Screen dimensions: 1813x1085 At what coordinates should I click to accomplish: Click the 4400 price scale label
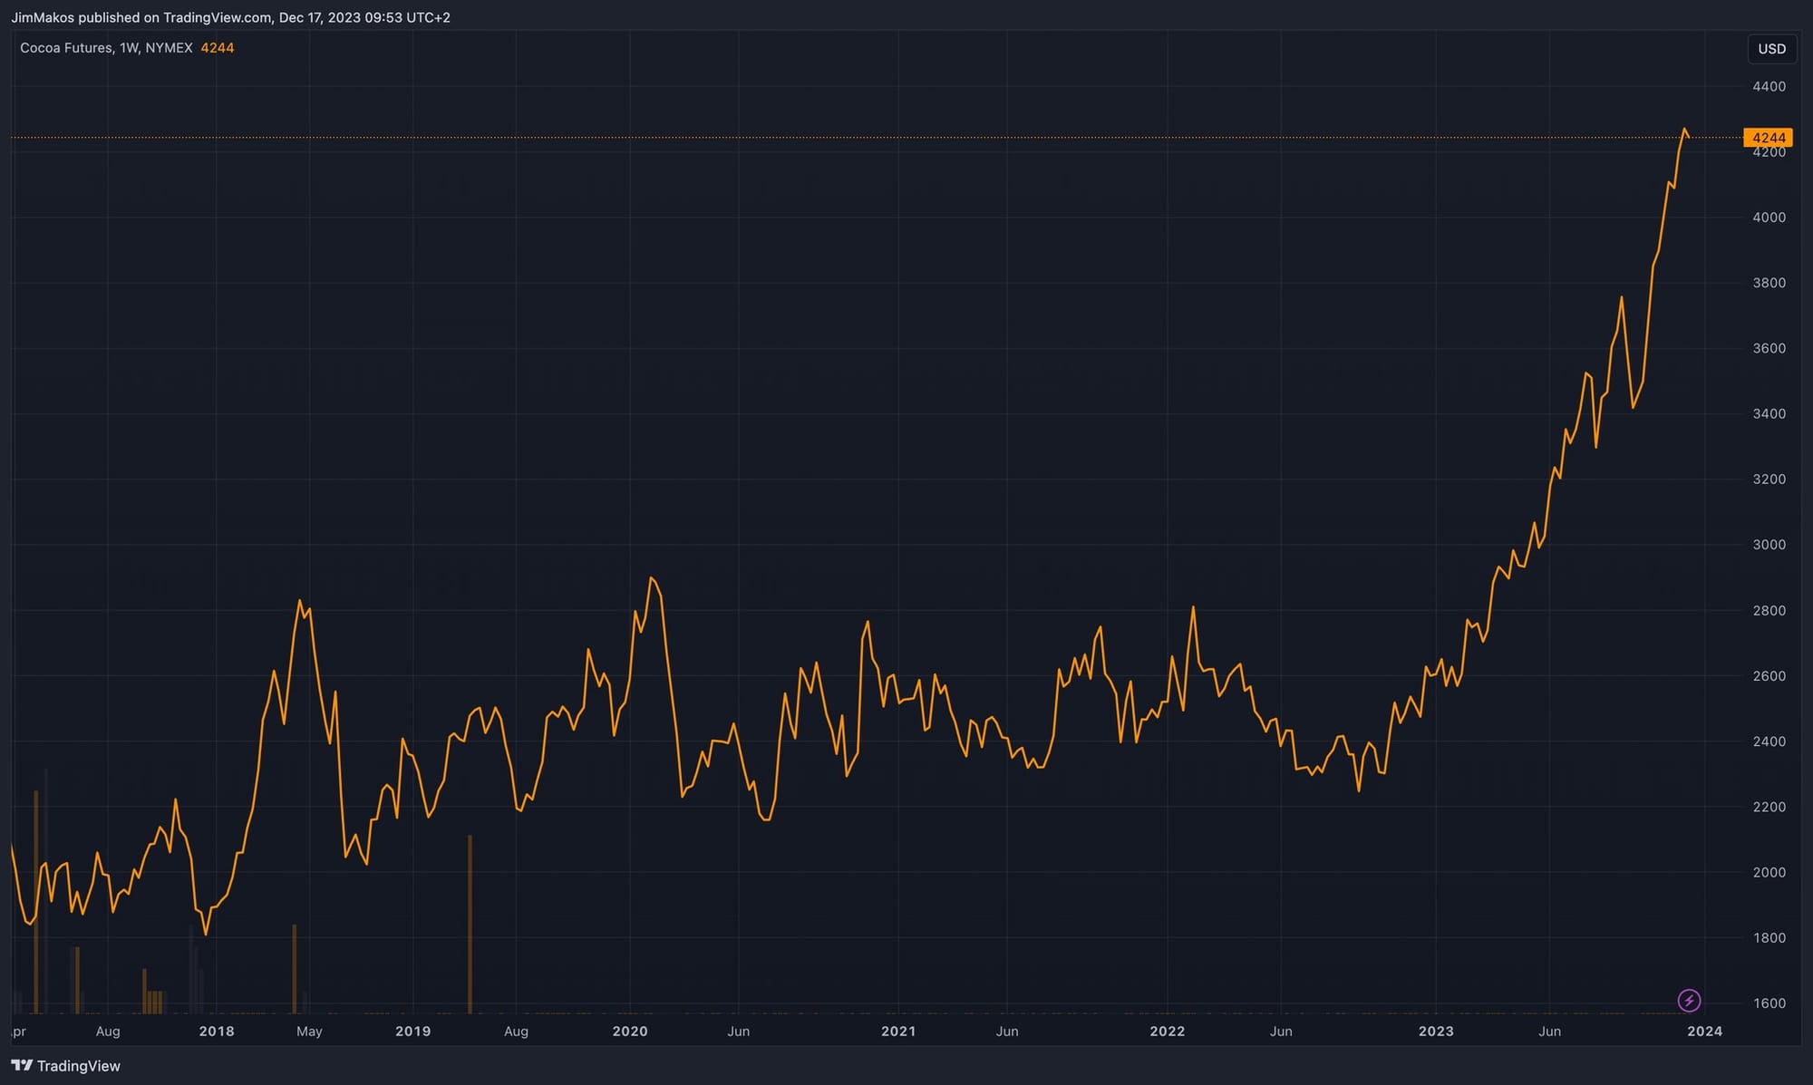pos(1769,87)
